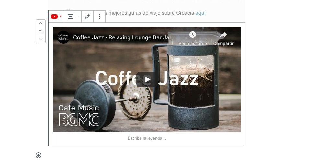Click the change alignment icon
The image size is (314, 167).
coord(70,16)
